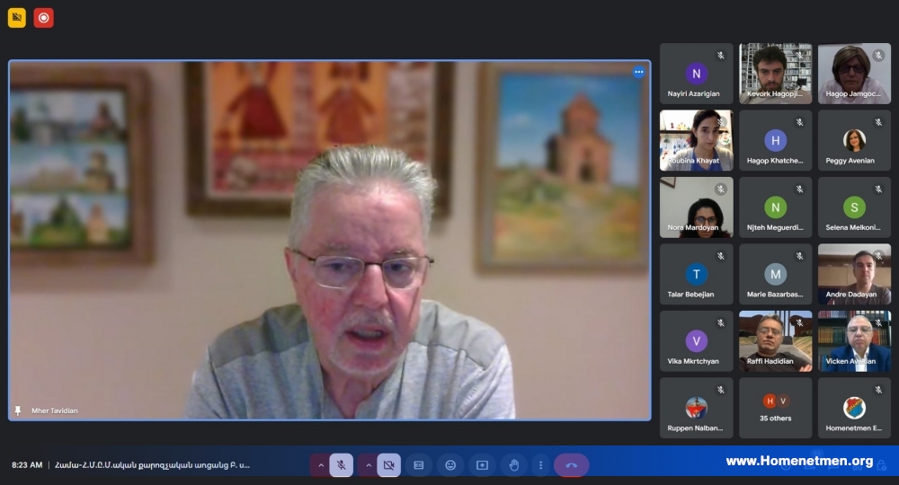This screenshot has width=899, height=485.
Task: Open meeting details from the title text
Action: pos(153,465)
